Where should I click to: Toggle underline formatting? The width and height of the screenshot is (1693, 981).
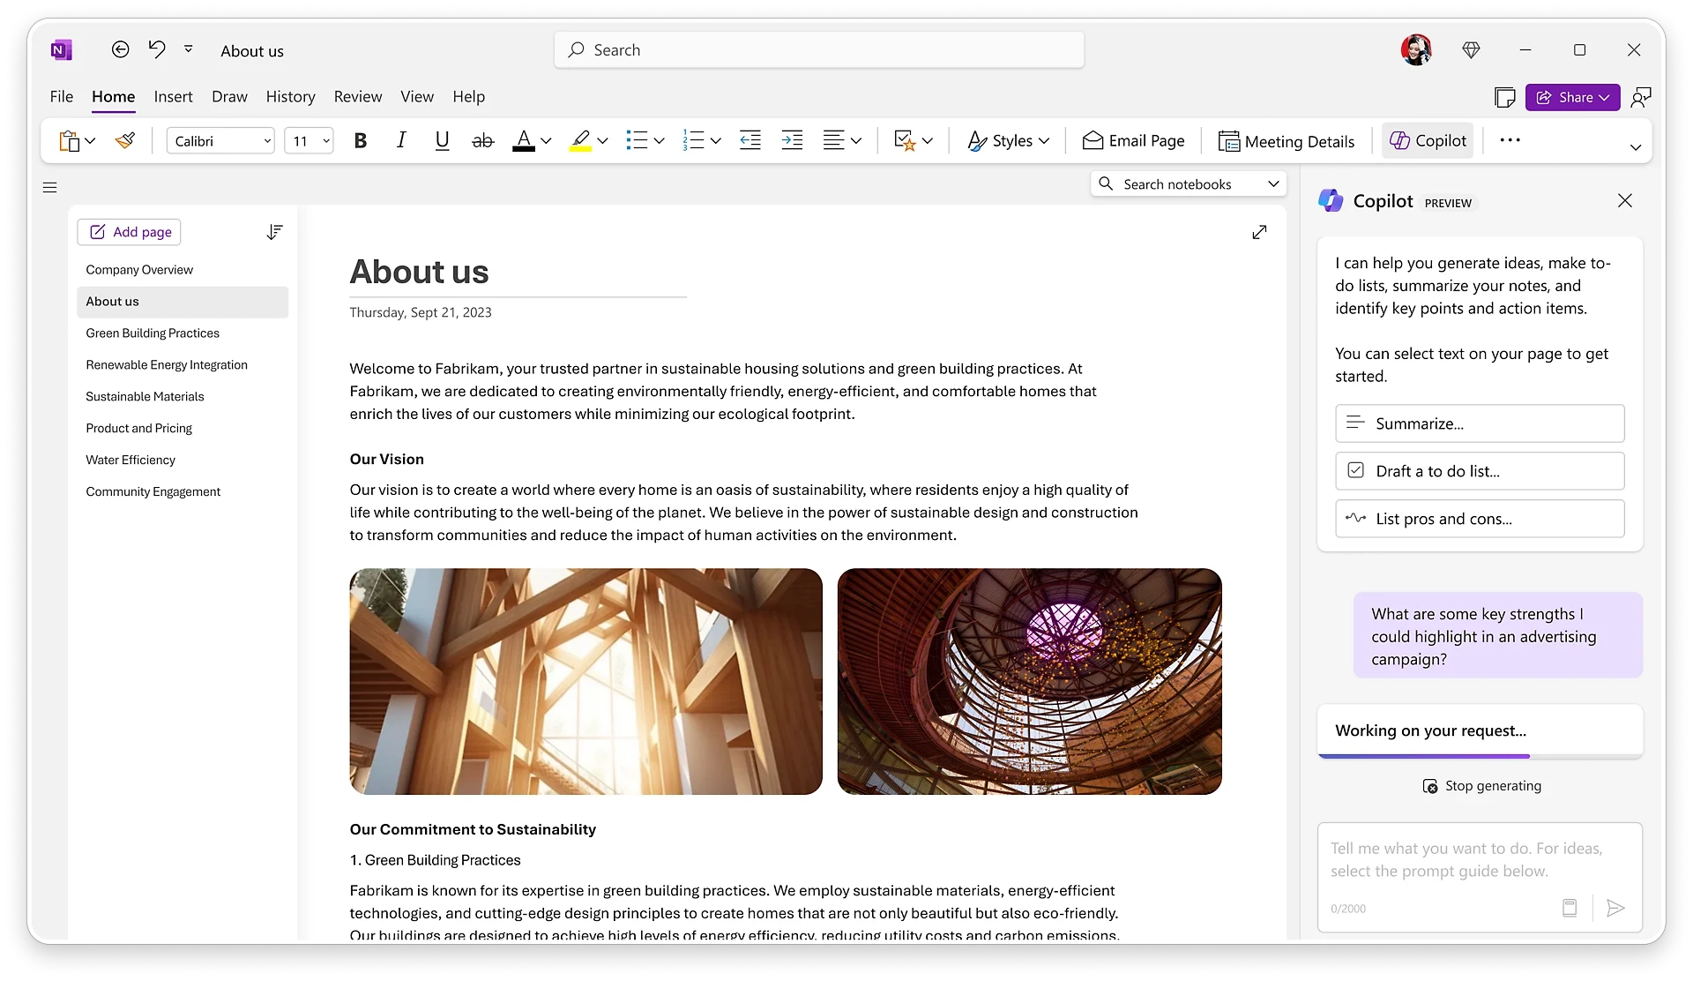coord(442,140)
